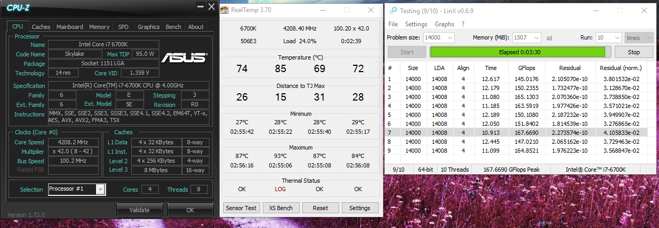Screen dimensions: 659x228
Task: Switch to the Caches tab in CPU-Z
Action: 41,27
